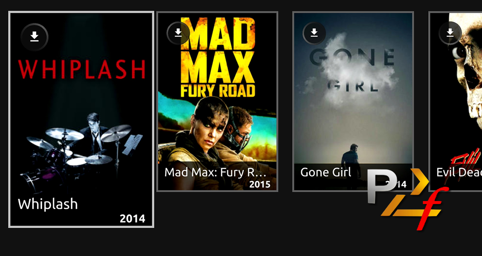This screenshot has height=256, width=482.
Task: Click the 2014 year label on the Whiplash card
Action: pyautogui.click(x=132, y=218)
